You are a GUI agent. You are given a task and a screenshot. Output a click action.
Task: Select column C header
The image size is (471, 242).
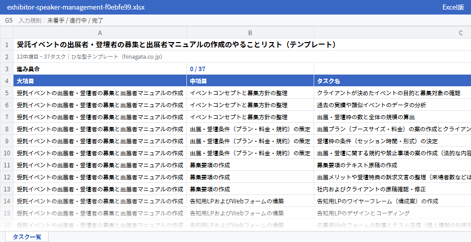point(392,33)
